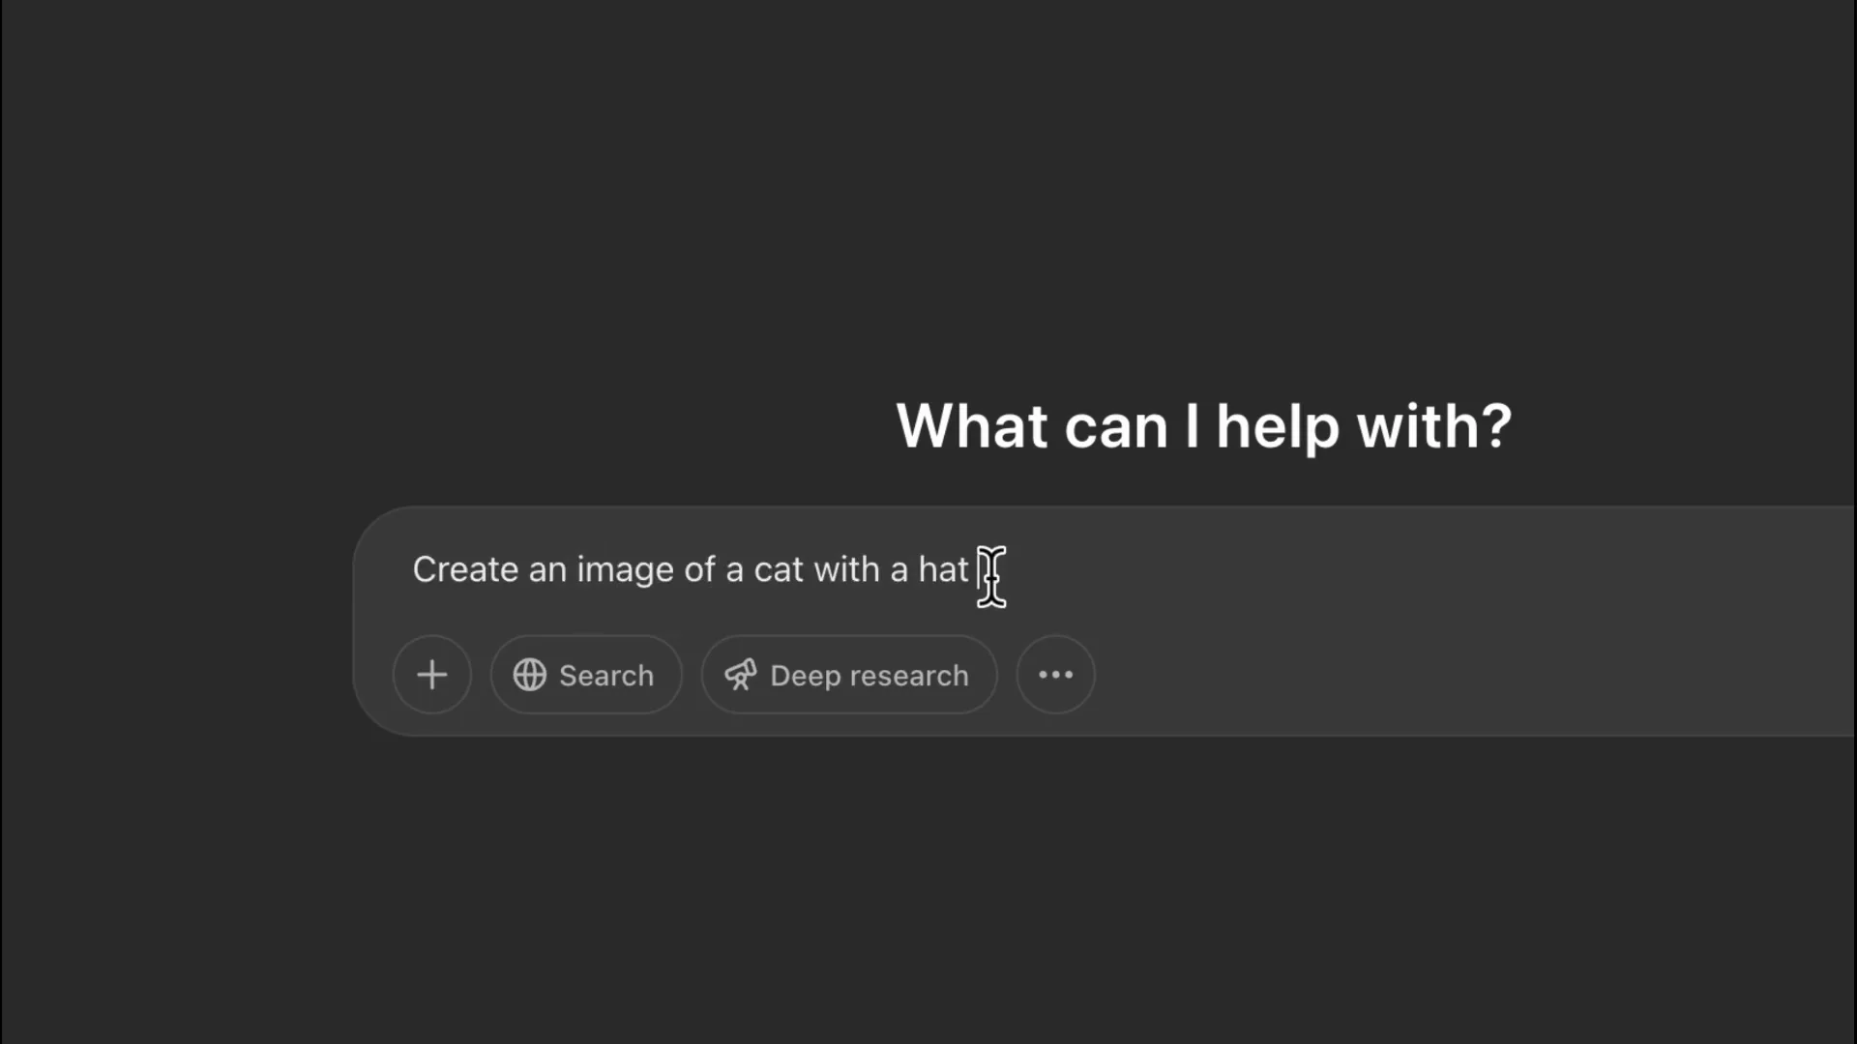Click the three-dots icon for extra tools
The image size is (1857, 1044).
coord(1055,675)
